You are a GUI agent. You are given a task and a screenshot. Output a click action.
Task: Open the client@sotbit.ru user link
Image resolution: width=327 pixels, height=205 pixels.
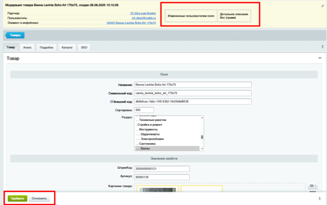tap(143, 18)
